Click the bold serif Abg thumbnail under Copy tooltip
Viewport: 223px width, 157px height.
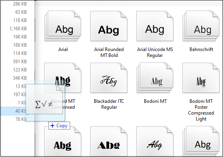[x=63, y=141]
